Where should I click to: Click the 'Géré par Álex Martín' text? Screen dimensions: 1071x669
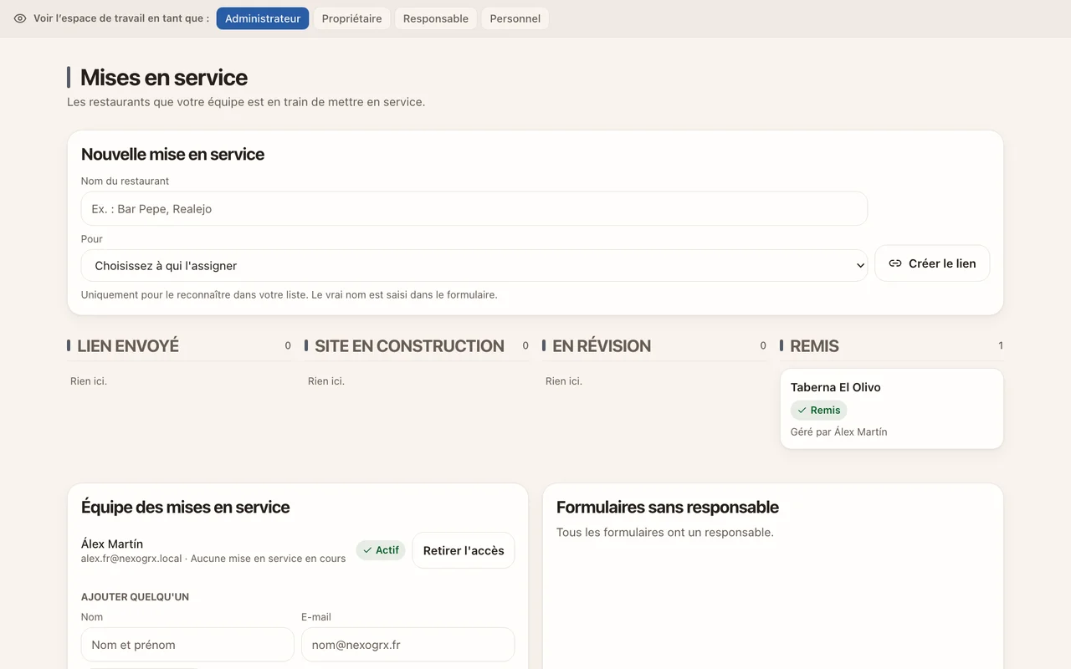click(x=838, y=432)
